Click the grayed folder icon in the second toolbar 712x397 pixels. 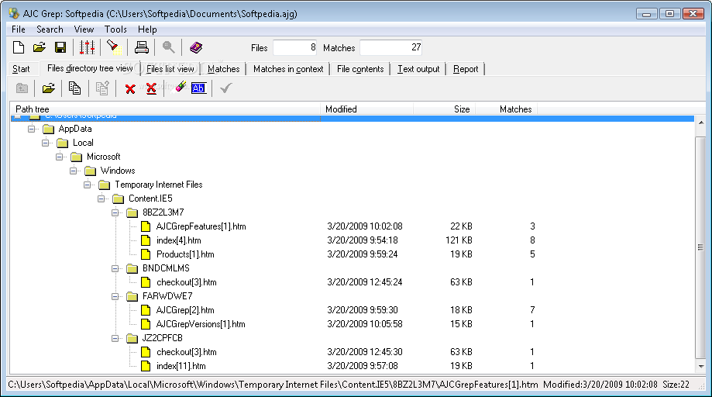click(x=22, y=88)
